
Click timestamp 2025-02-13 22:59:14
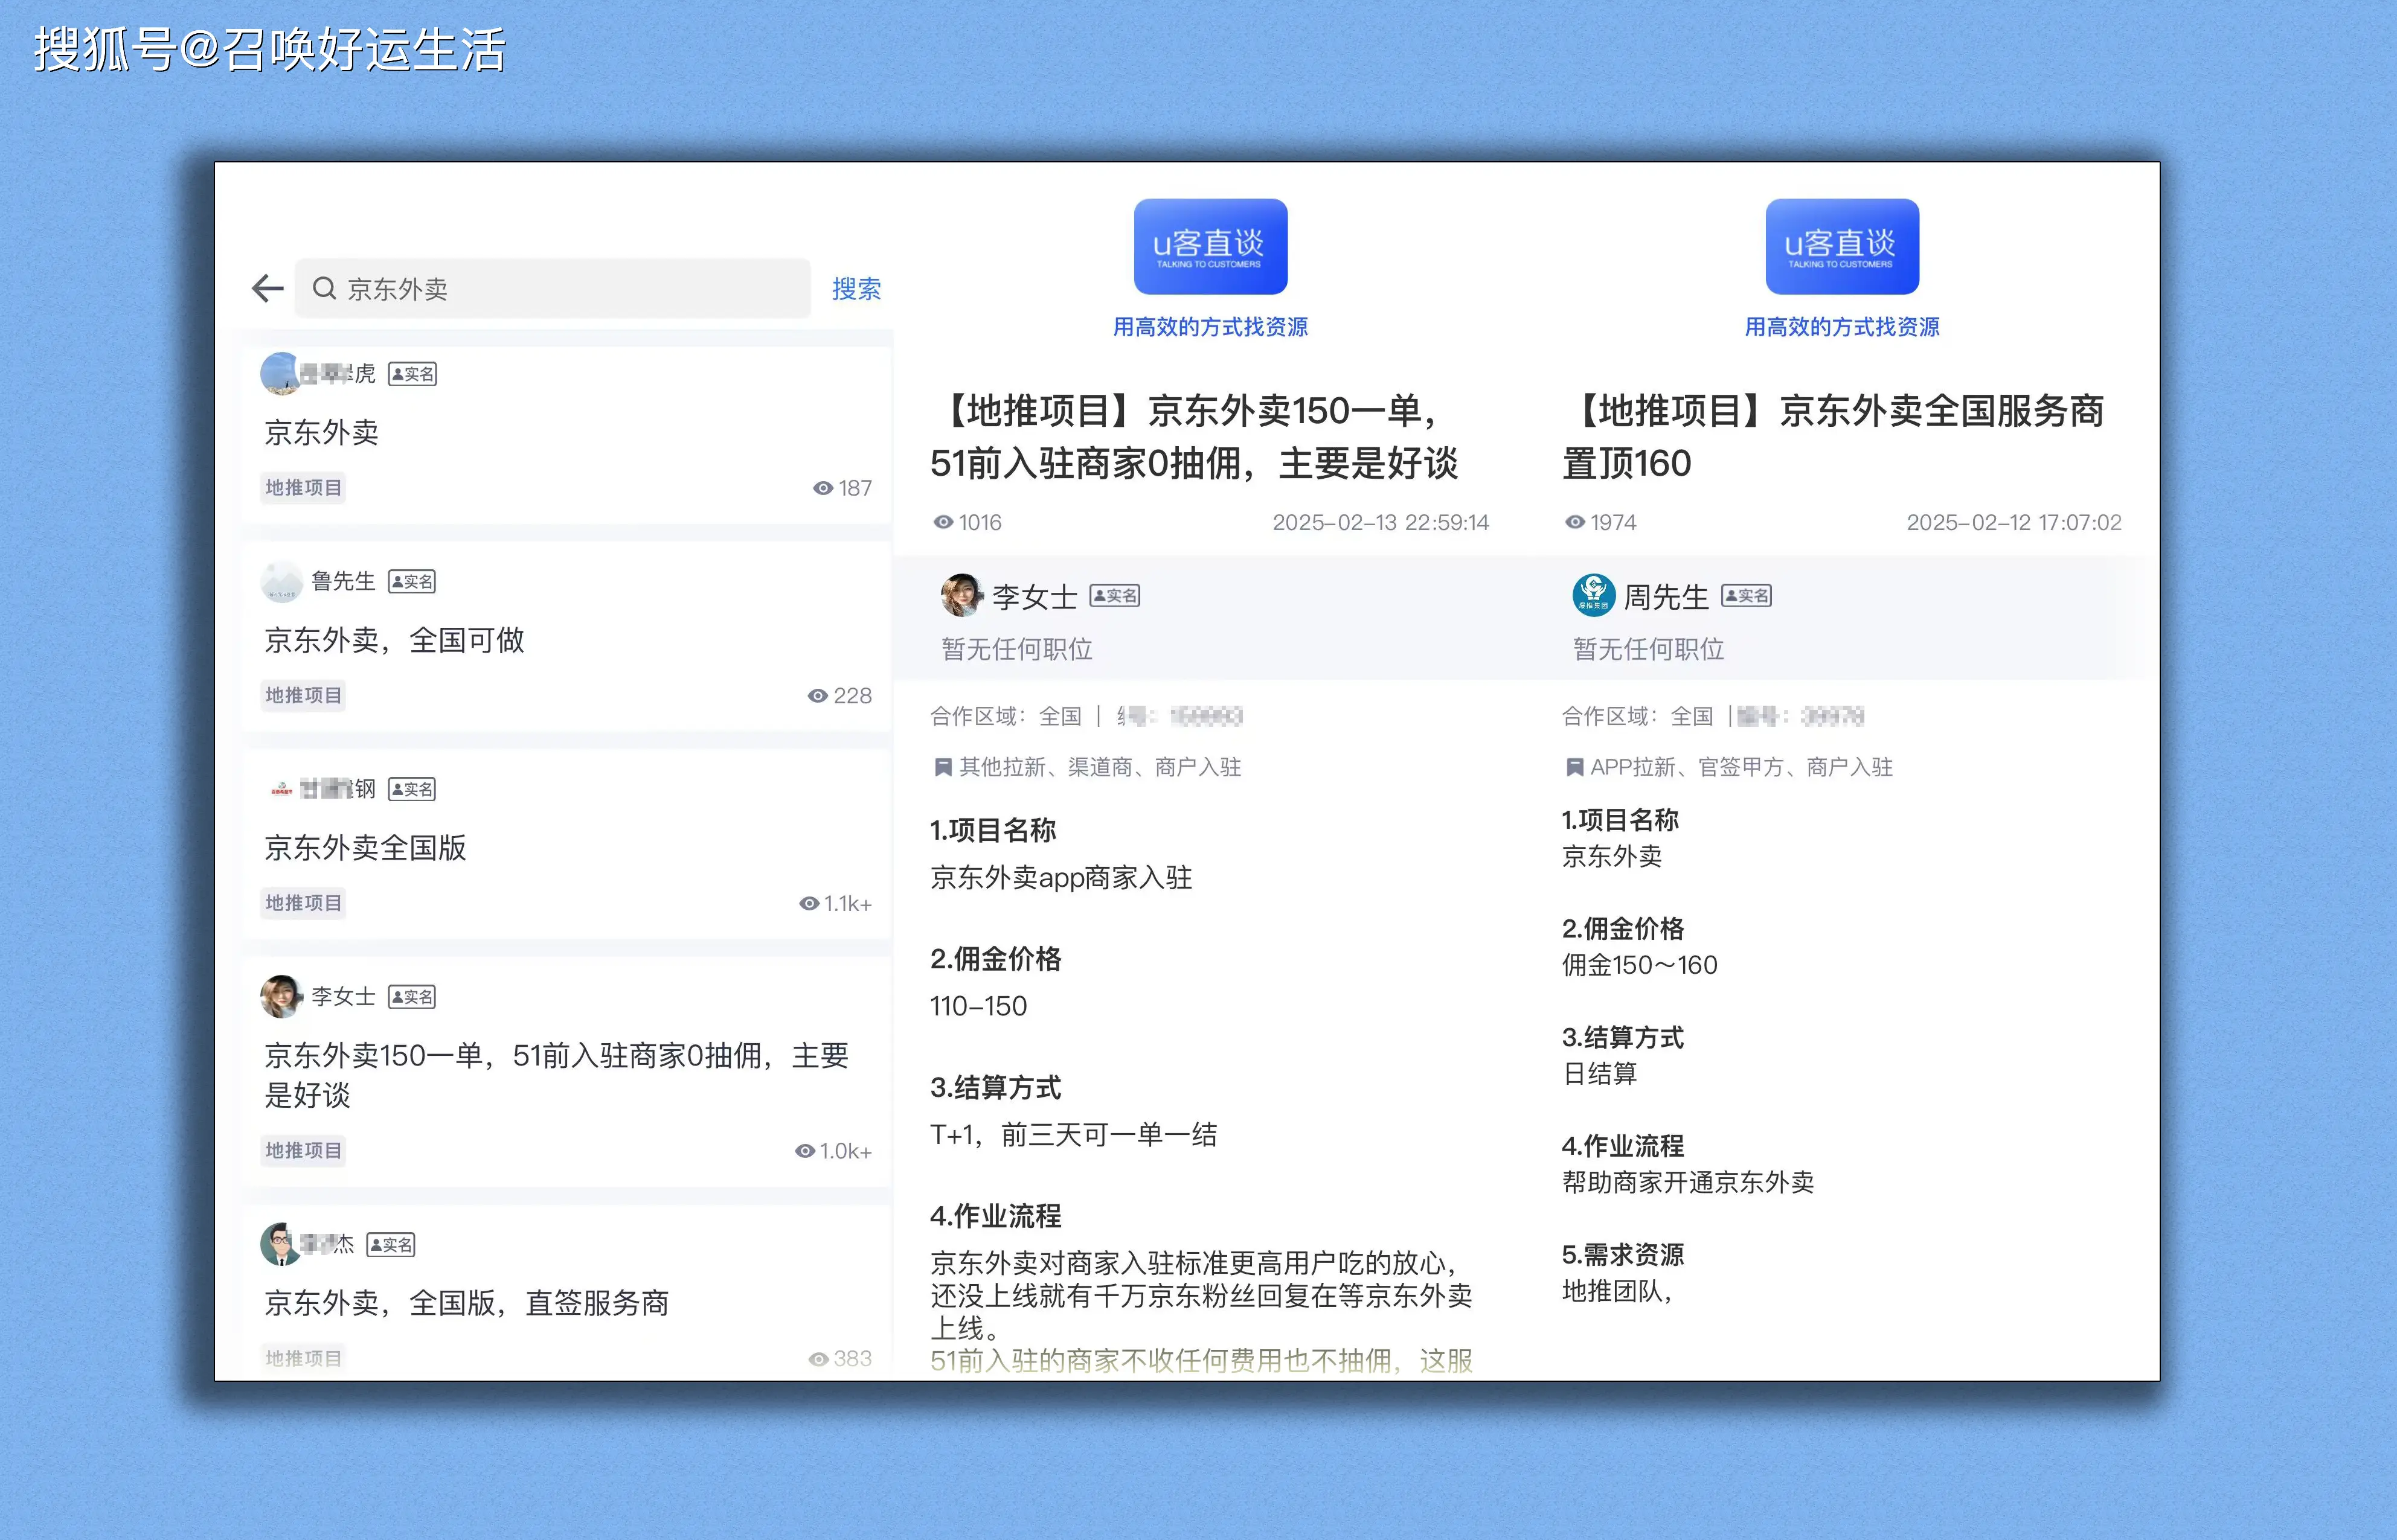(x=1381, y=523)
